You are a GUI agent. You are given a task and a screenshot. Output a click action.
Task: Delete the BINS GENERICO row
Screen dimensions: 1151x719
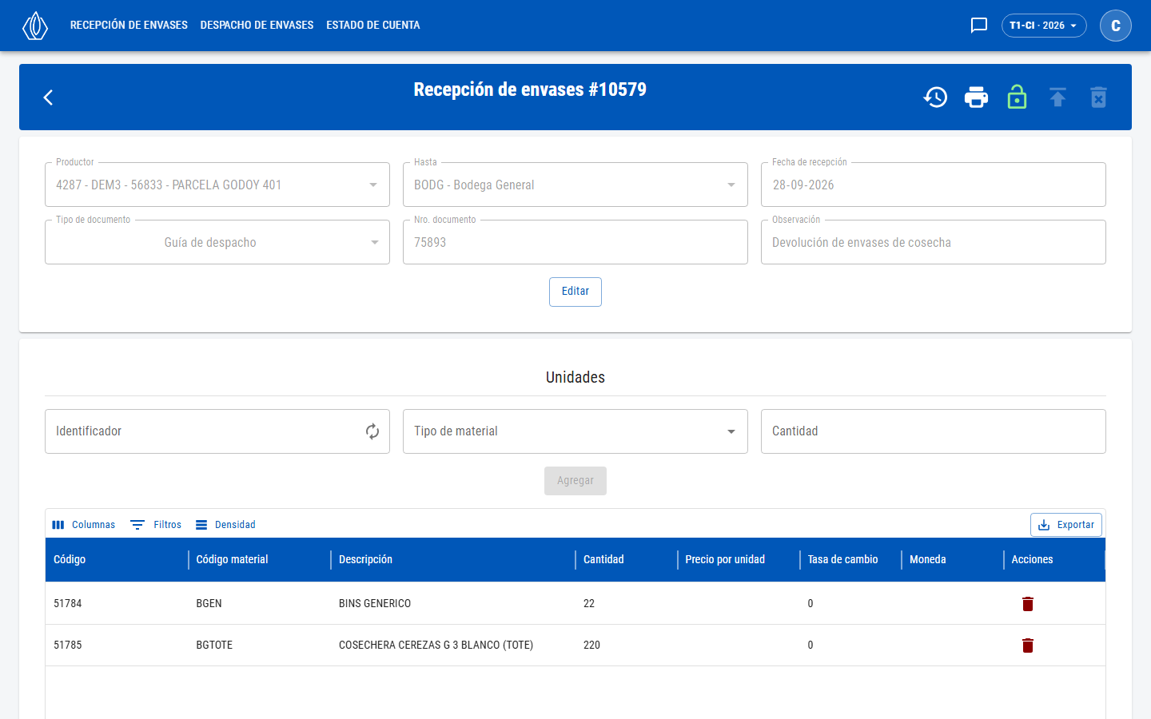coord(1028,604)
